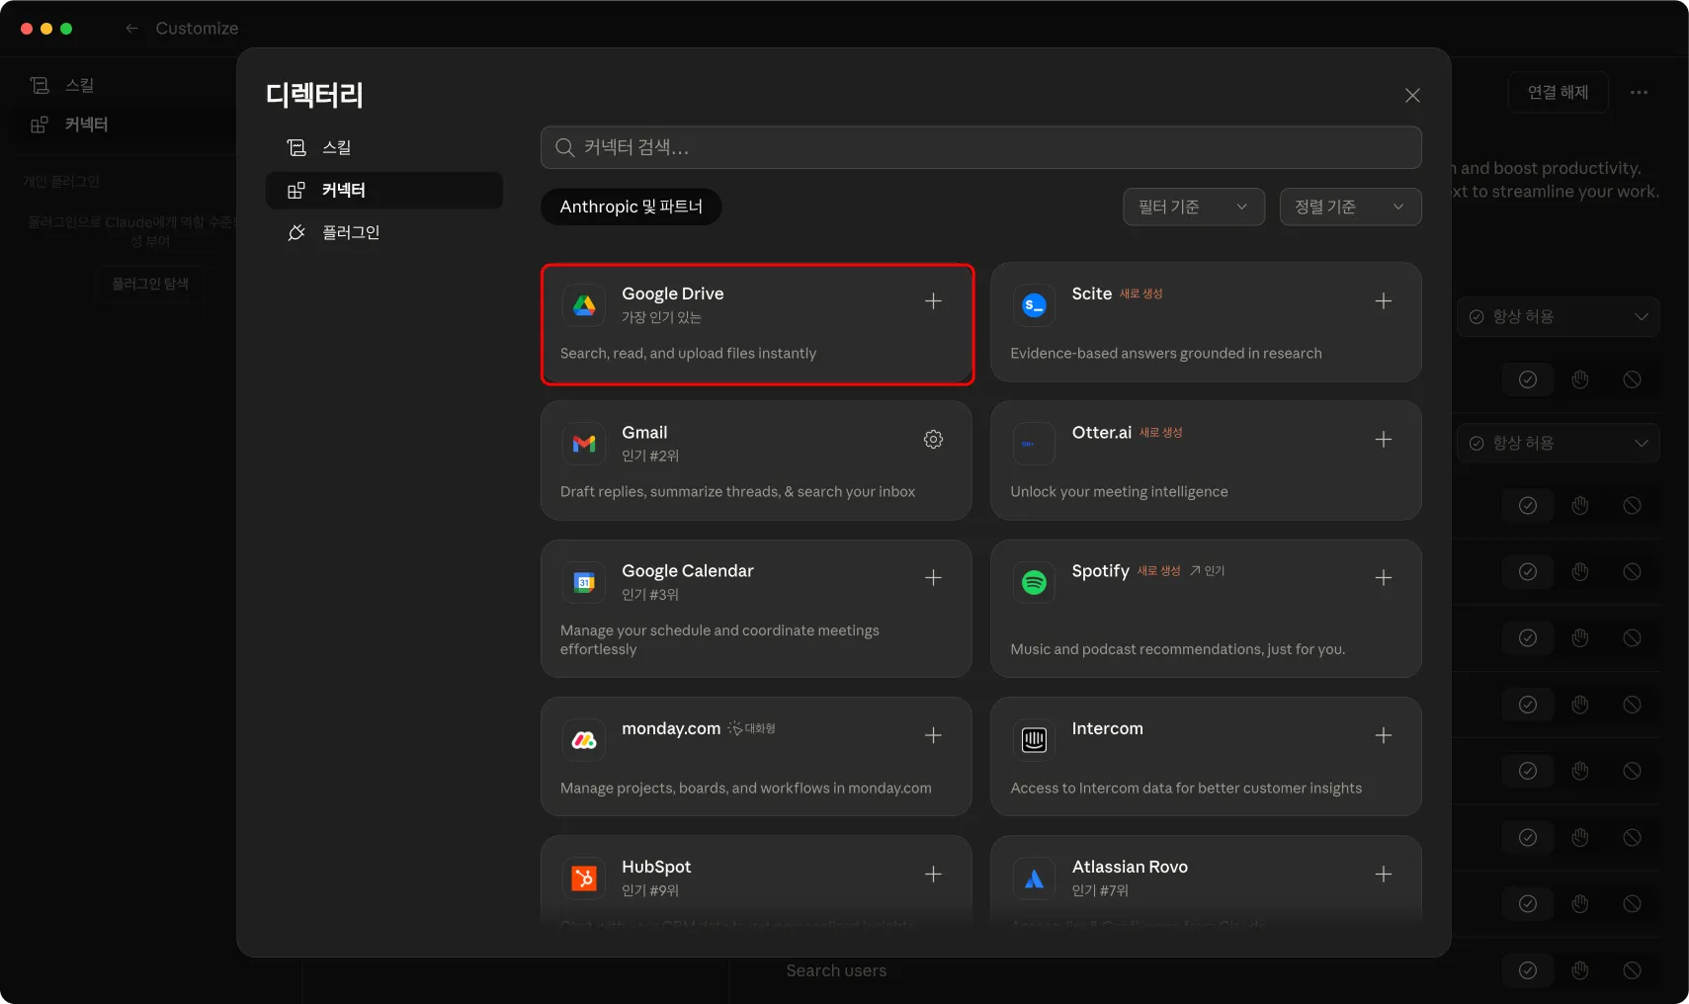Select 스킬 in the directory sidebar

pos(383,147)
